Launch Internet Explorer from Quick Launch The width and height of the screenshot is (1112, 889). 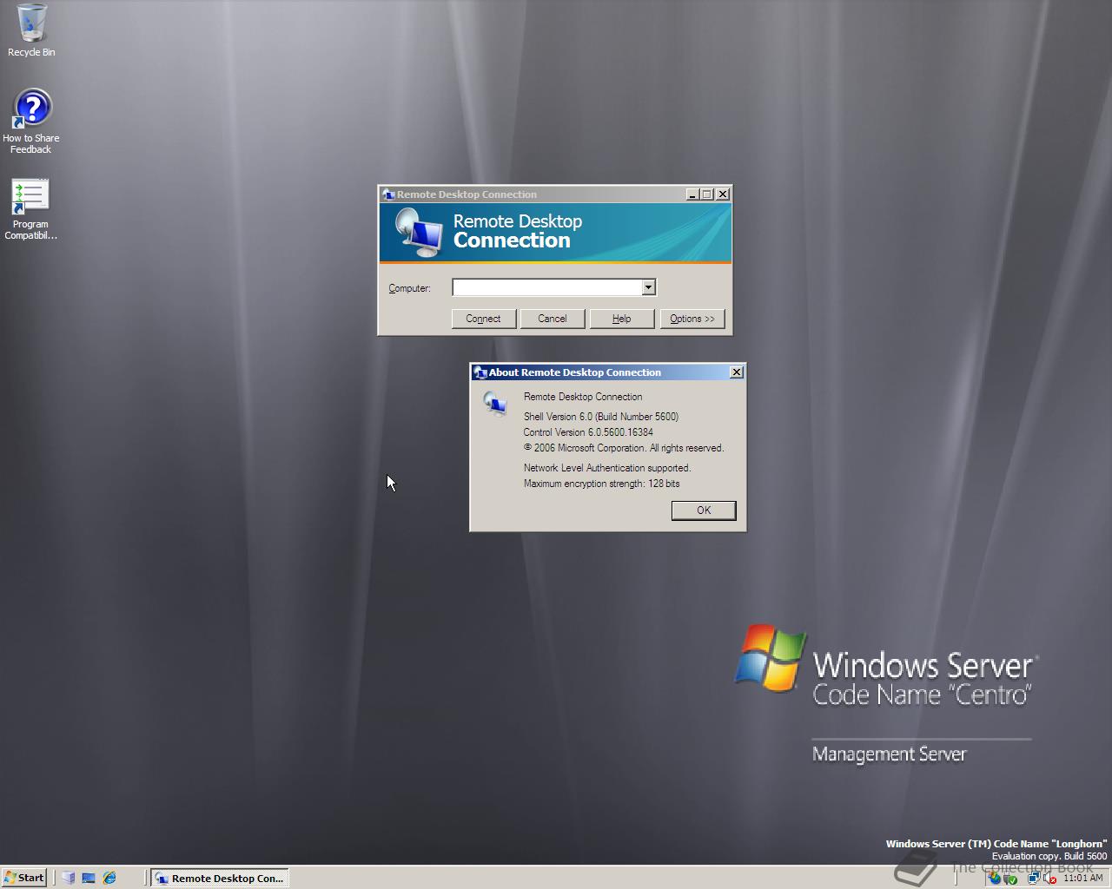[109, 878]
